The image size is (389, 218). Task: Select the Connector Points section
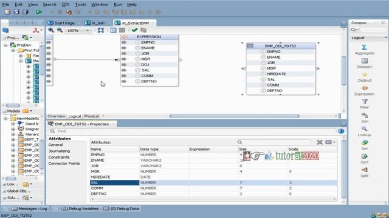pos(64,163)
